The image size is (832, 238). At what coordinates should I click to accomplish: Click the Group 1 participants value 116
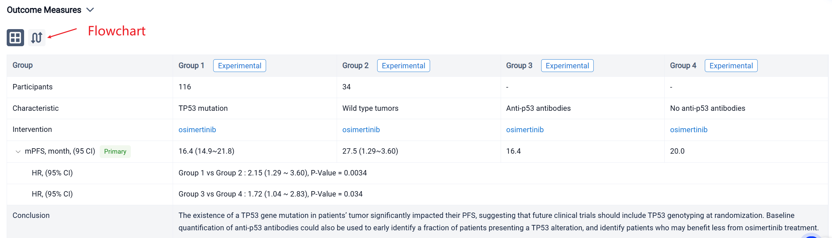tap(185, 87)
